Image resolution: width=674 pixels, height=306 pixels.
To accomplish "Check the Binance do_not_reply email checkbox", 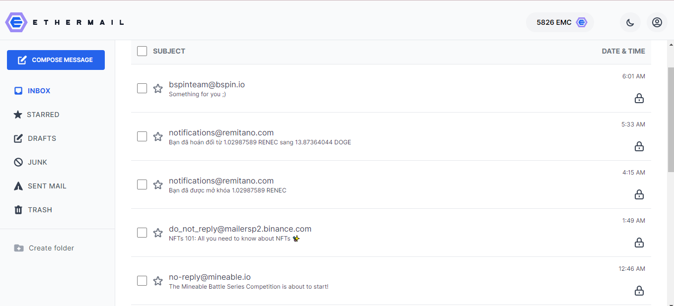I will (x=142, y=233).
